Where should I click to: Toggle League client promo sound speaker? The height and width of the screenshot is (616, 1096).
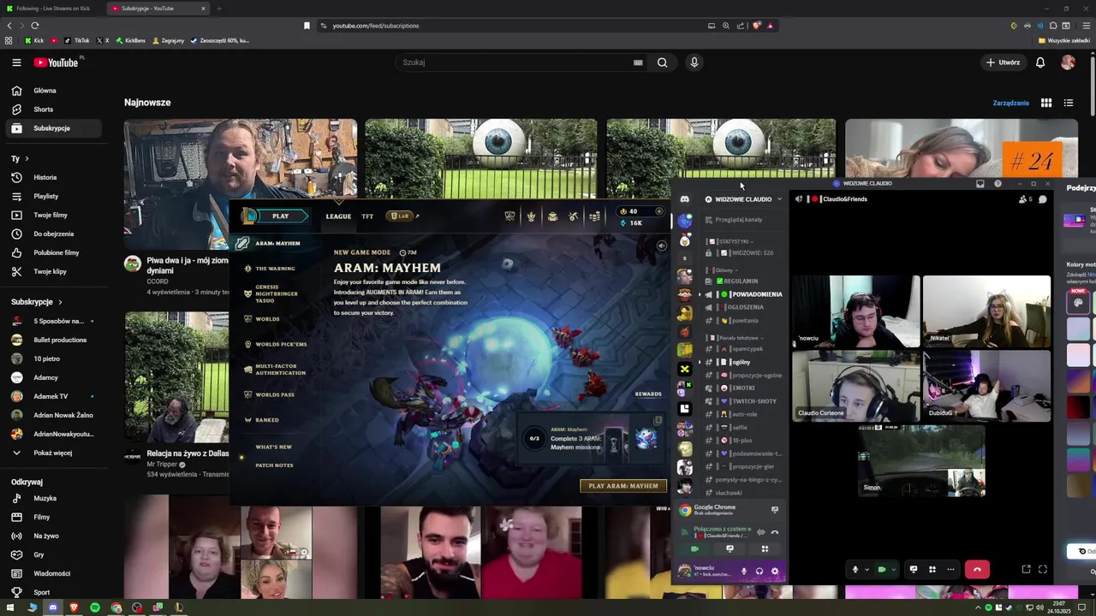661,246
